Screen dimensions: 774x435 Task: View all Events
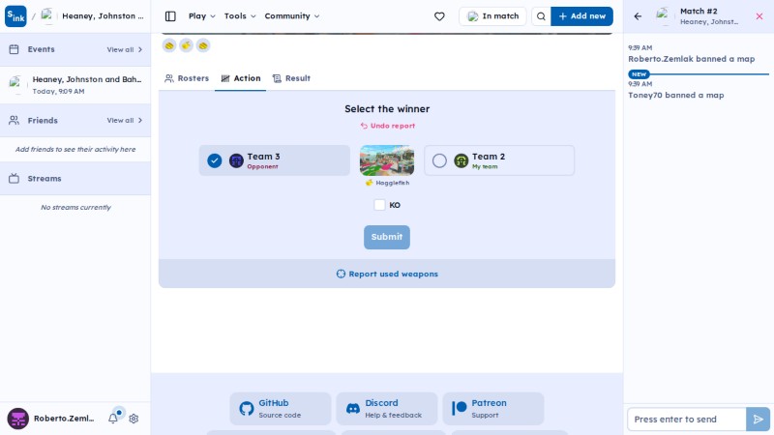click(x=125, y=50)
